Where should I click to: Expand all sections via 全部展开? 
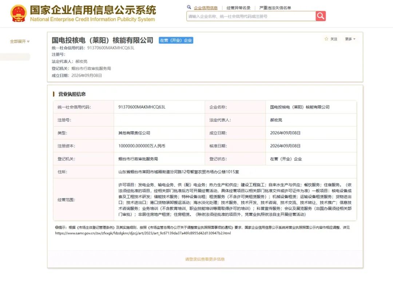(x=20, y=41)
